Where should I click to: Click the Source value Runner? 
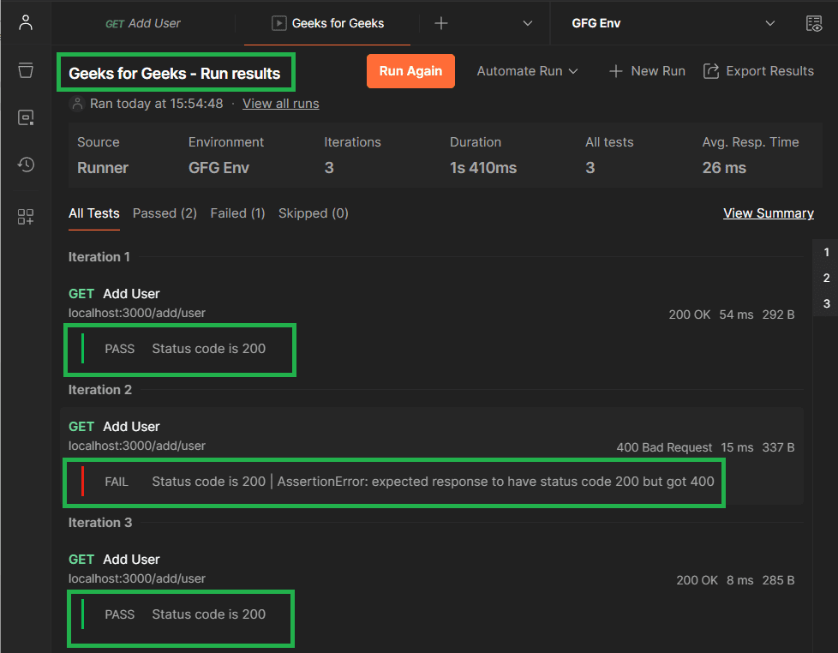[103, 168]
